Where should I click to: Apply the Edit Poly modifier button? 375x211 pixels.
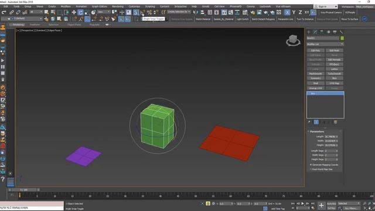tap(315, 50)
